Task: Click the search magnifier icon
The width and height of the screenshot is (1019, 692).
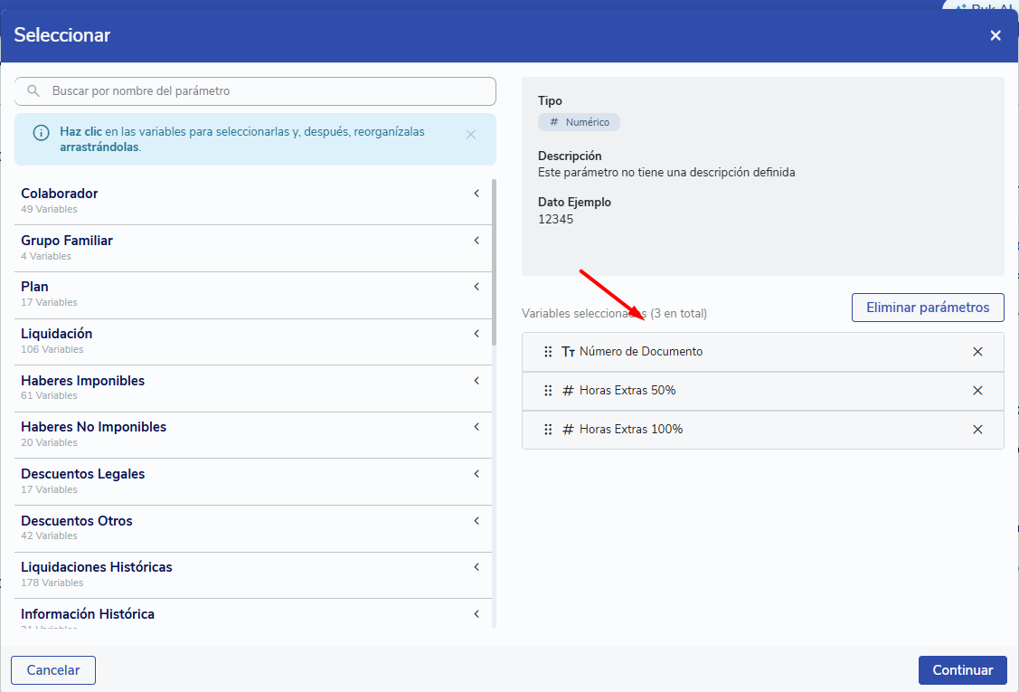Action: click(x=33, y=91)
